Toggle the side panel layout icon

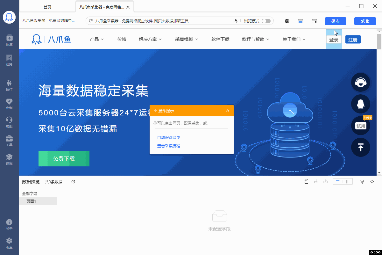(315, 21)
